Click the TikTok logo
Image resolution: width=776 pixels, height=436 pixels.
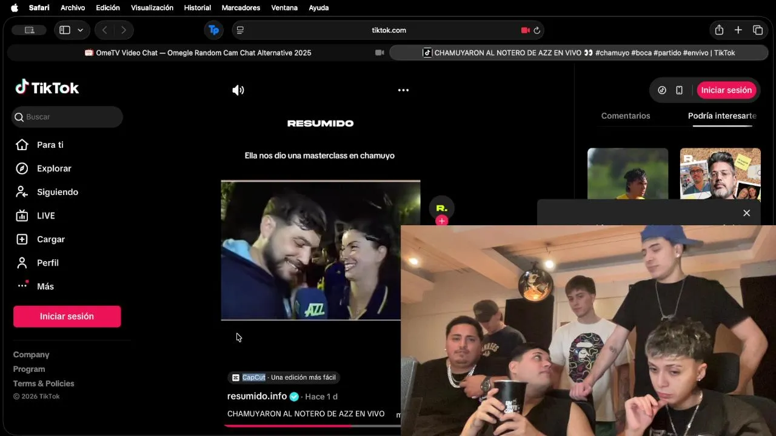pos(47,88)
